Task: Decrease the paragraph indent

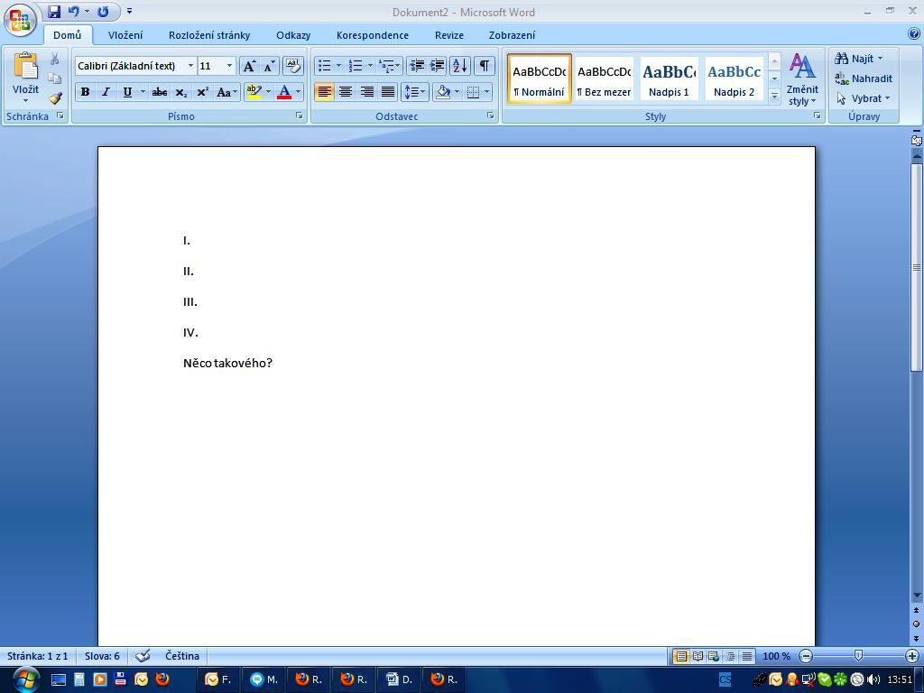Action: click(417, 66)
